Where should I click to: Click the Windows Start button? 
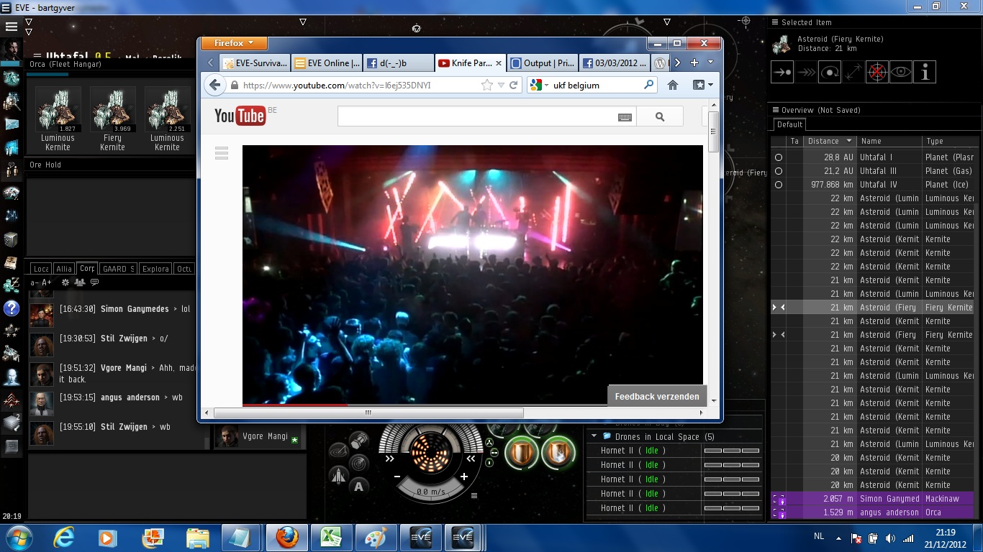(x=17, y=538)
